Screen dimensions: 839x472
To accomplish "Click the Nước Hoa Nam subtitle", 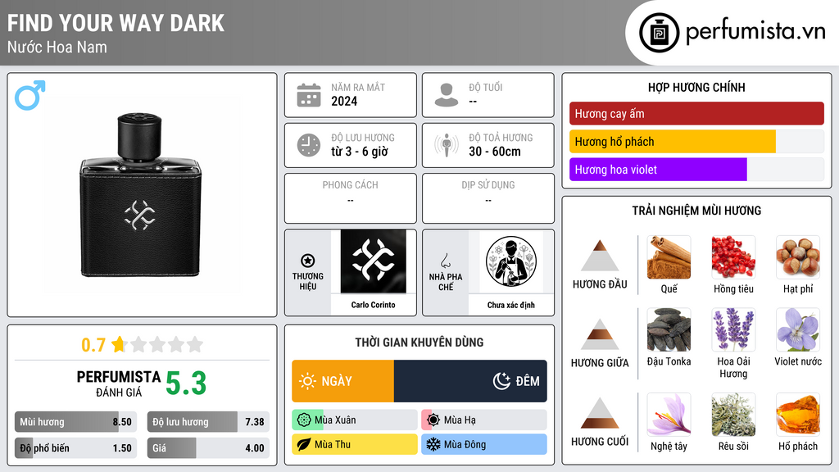I will pos(57,47).
